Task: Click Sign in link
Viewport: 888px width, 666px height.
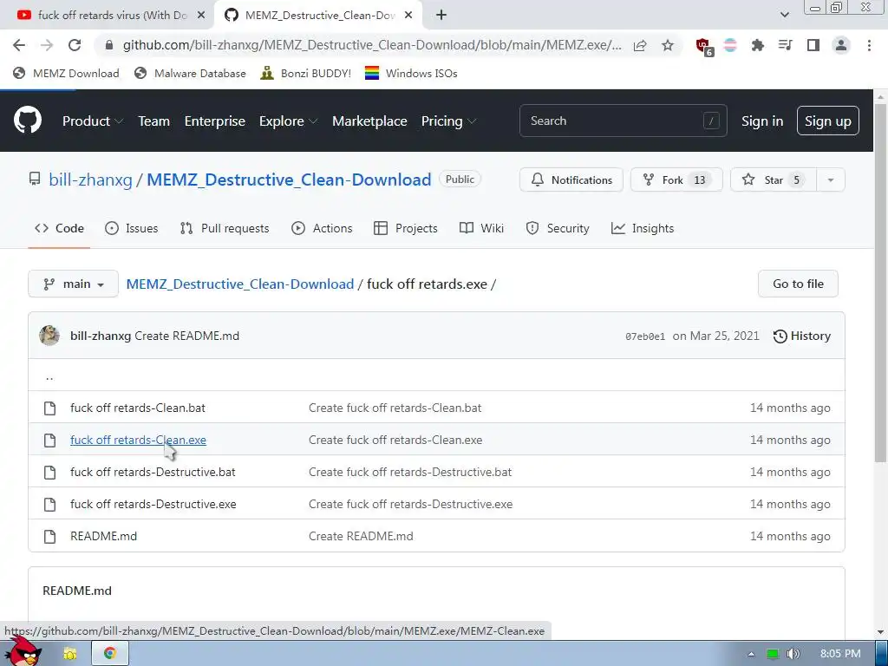Action: 762,121
